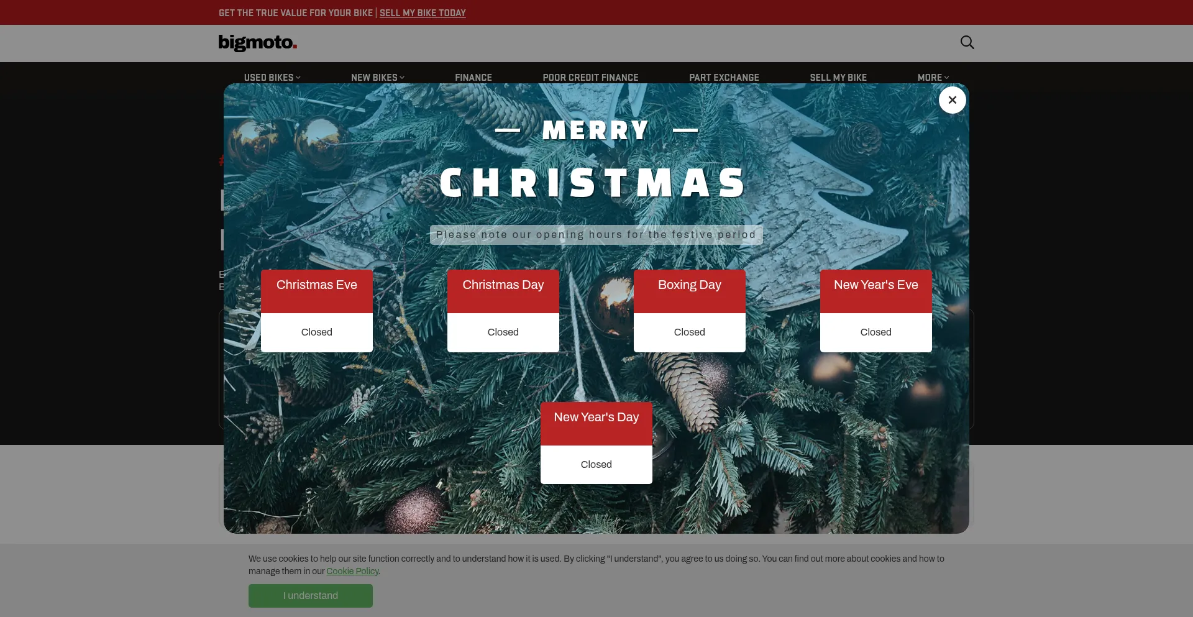Click the Christmas Day hours card
This screenshot has width=1193, height=617.
tap(503, 311)
